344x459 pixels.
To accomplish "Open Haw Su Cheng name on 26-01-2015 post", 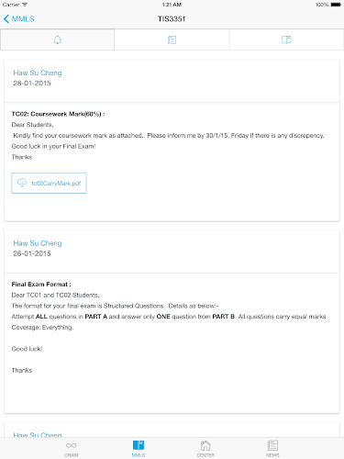I will point(38,243).
